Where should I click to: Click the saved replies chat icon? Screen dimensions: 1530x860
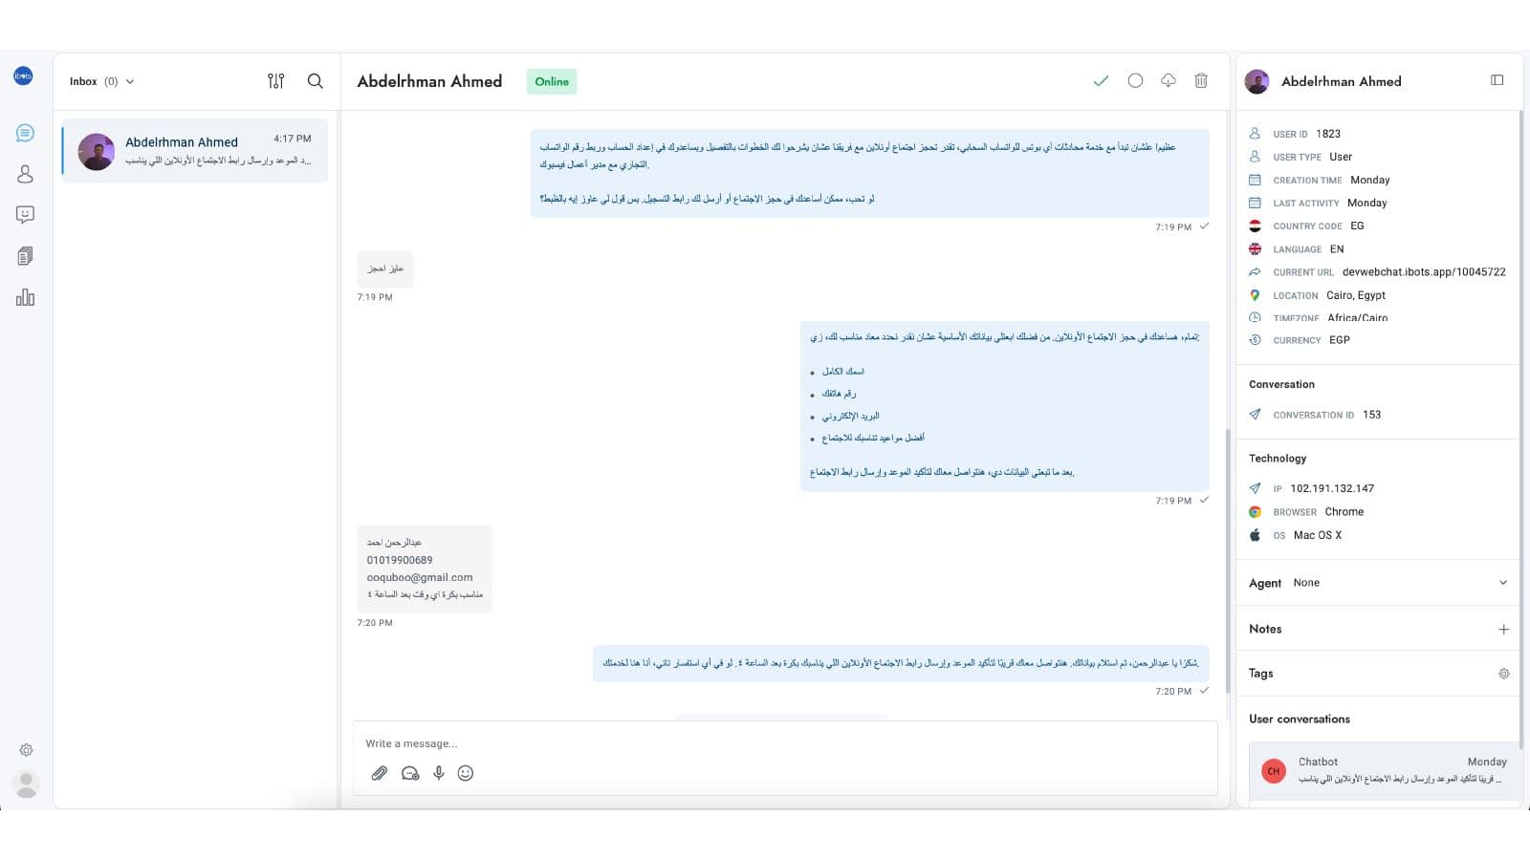click(410, 773)
